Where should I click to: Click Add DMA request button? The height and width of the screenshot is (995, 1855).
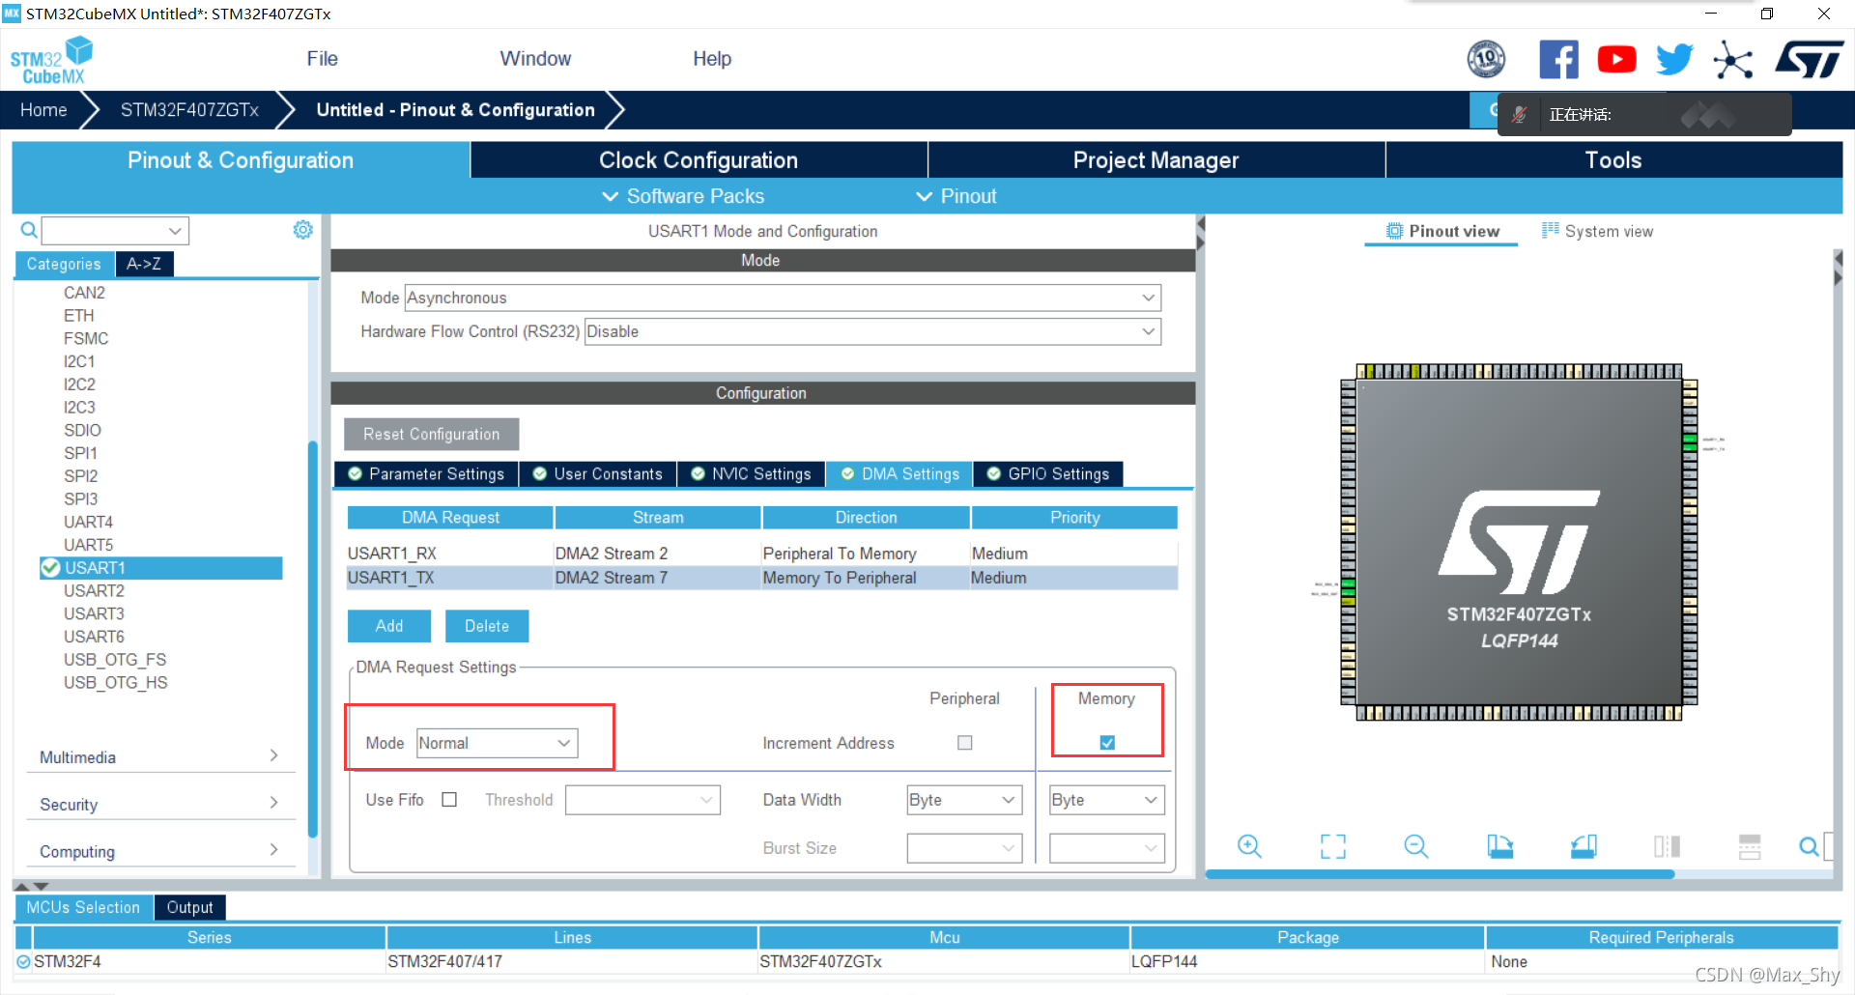point(389,626)
